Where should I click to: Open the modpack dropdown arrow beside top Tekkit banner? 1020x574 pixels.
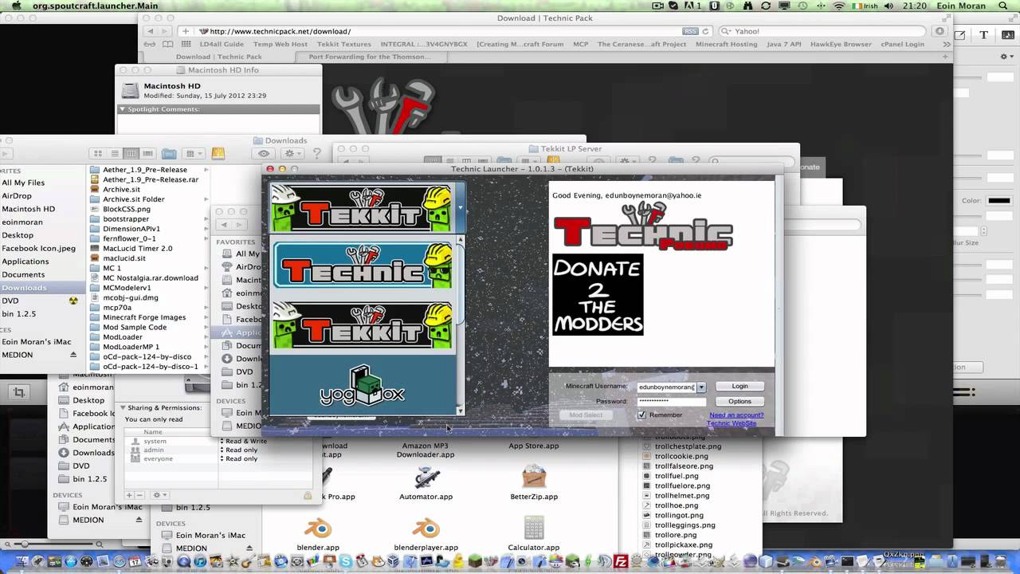click(460, 207)
